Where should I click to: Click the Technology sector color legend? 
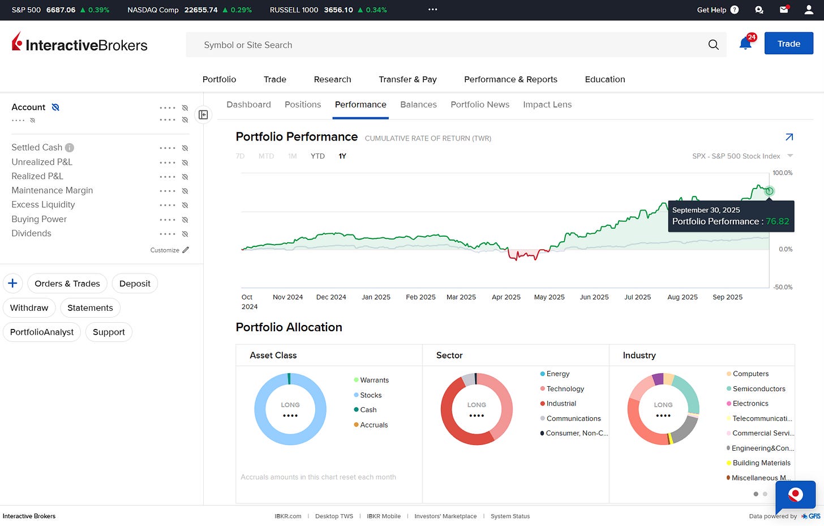click(543, 388)
